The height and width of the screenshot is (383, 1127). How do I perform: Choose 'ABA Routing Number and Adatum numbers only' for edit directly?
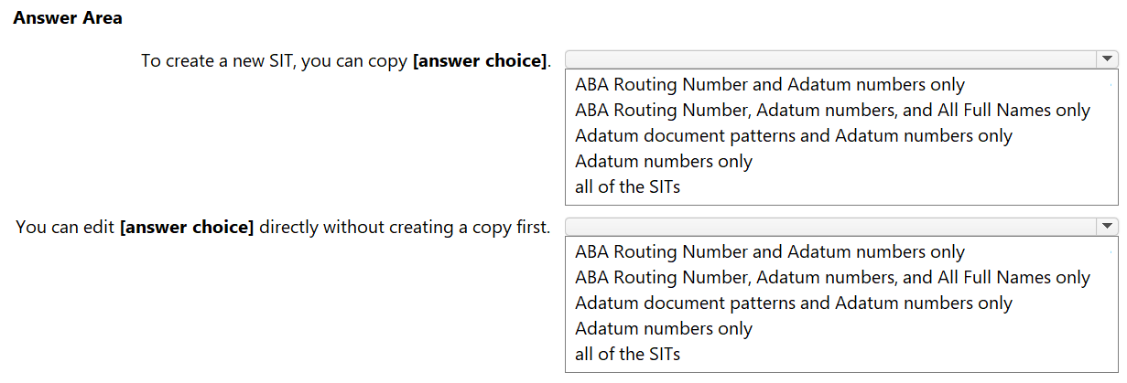[770, 252]
